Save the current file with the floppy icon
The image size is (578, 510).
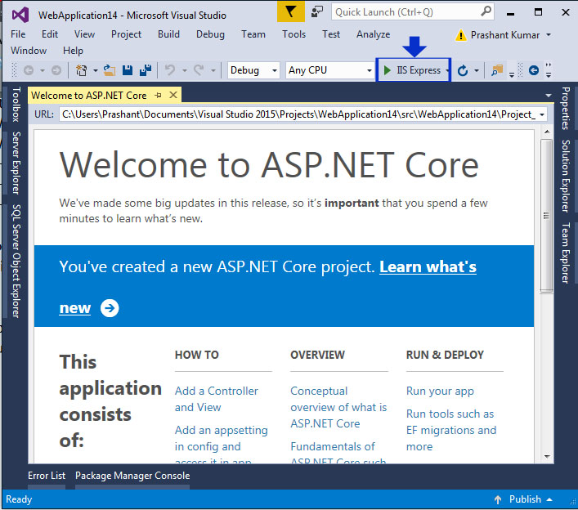pos(128,70)
